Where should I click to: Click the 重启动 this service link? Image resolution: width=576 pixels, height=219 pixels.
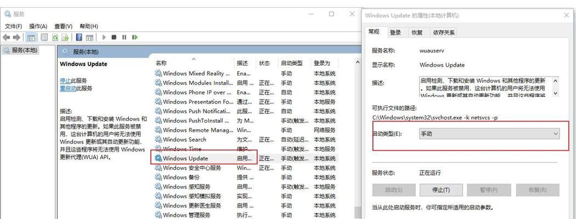click(68, 88)
